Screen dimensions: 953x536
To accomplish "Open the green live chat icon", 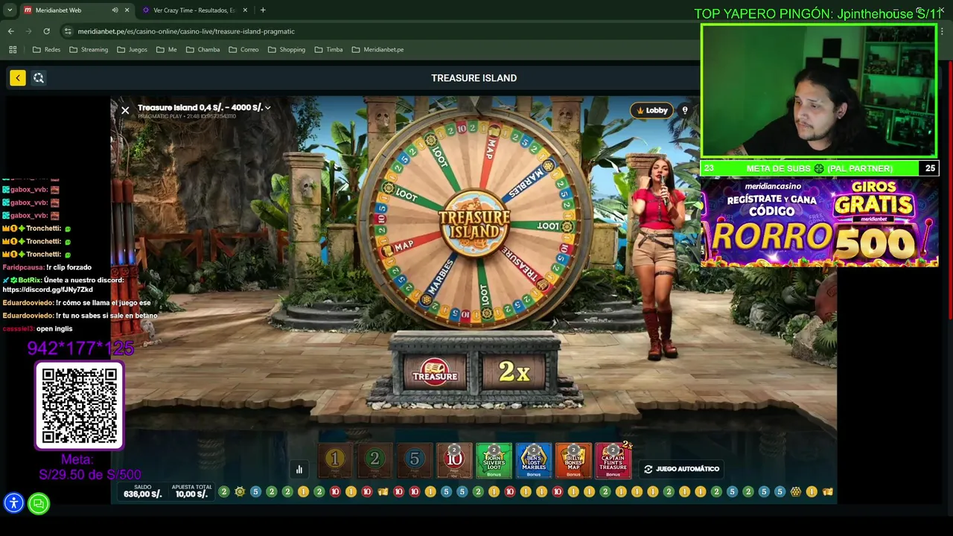I will pyautogui.click(x=39, y=503).
